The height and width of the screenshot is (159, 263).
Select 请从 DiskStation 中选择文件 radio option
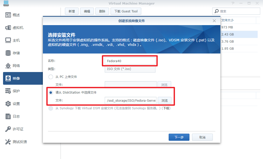[51, 93]
